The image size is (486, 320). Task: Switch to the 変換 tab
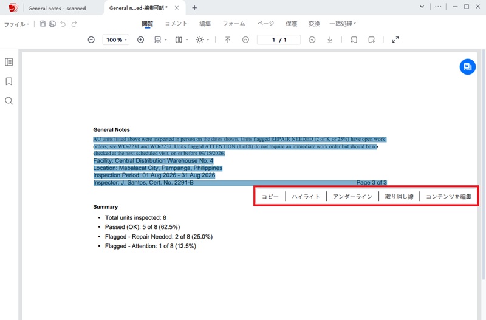[314, 24]
